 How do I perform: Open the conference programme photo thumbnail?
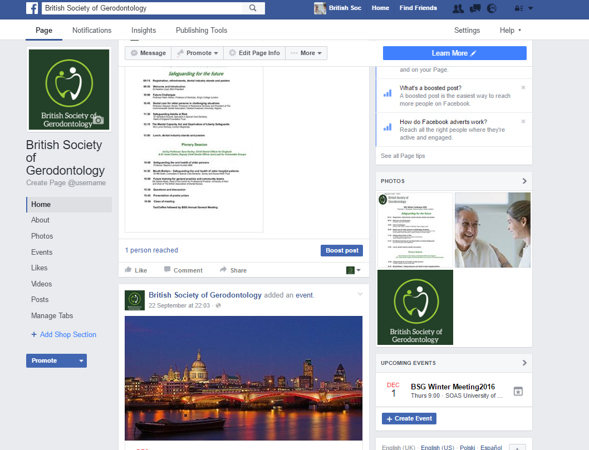pyautogui.click(x=415, y=230)
